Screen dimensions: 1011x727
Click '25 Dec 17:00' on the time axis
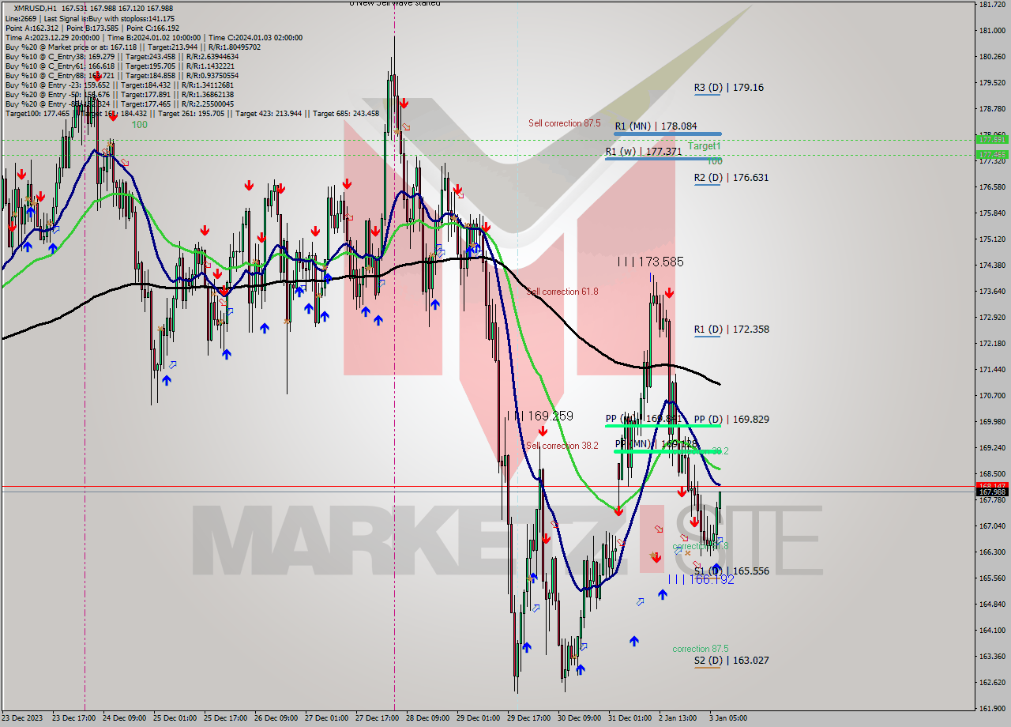click(226, 718)
